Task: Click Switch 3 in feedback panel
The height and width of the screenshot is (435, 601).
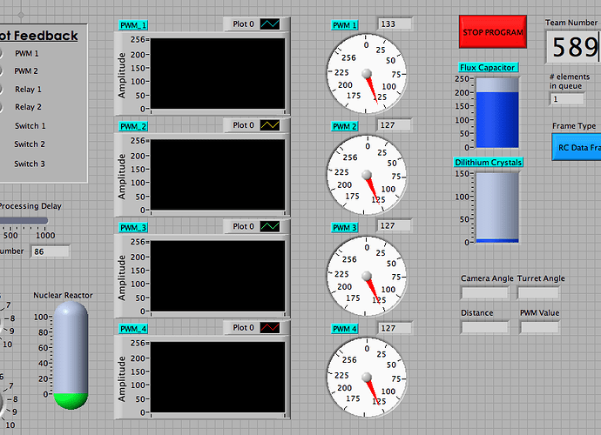Action: point(30,164)
